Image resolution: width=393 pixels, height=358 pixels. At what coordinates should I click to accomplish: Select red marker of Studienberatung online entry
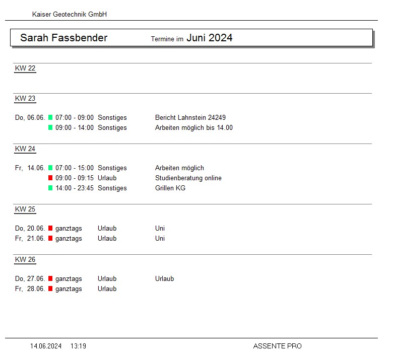pos(50,178)
